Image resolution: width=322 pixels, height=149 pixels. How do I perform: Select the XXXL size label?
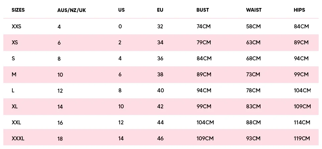click(18, 138)
